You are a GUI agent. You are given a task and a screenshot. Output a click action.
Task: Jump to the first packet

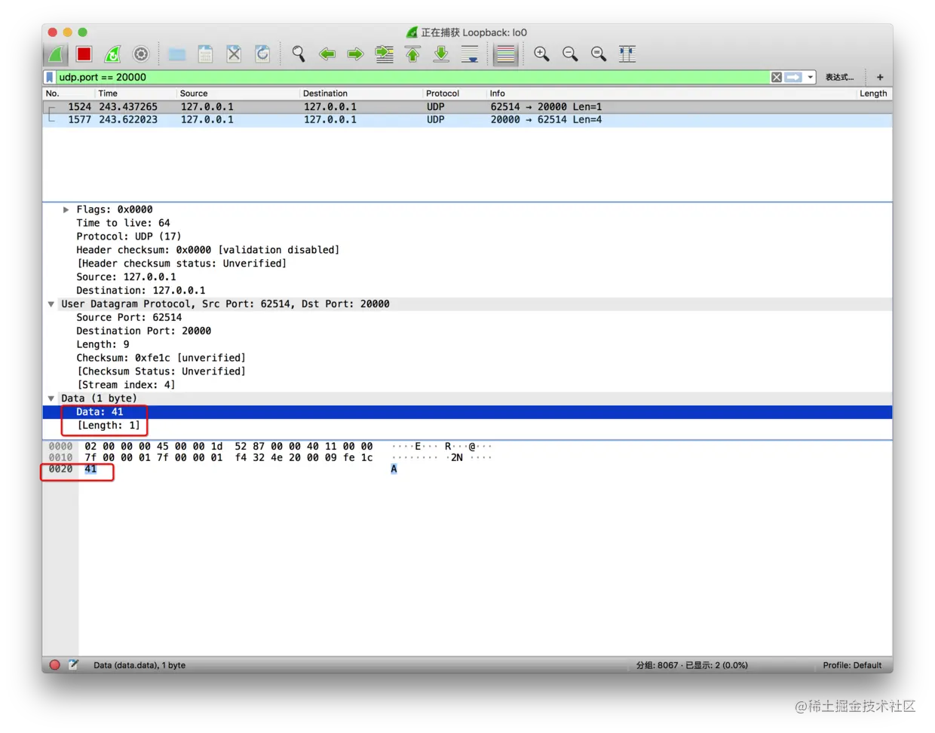pos(412,54)
